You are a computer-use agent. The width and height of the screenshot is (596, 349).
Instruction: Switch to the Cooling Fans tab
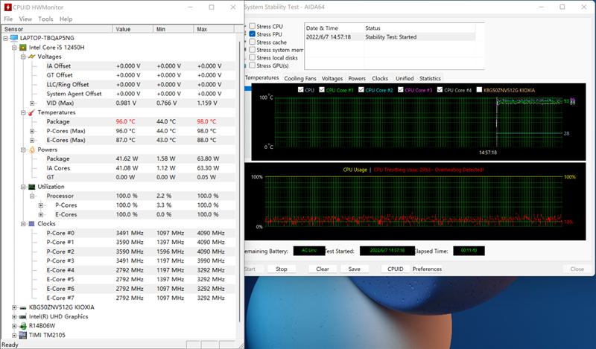[300, 78]
